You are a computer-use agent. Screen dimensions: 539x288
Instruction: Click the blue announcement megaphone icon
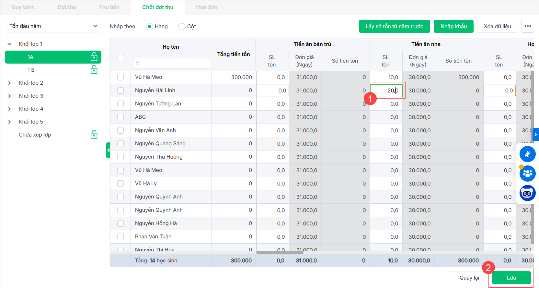pos(527,154)
